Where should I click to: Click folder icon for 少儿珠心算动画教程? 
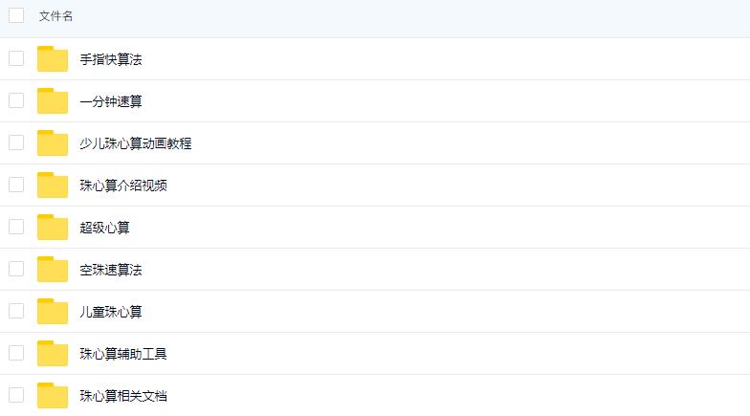tap(53, 143)
